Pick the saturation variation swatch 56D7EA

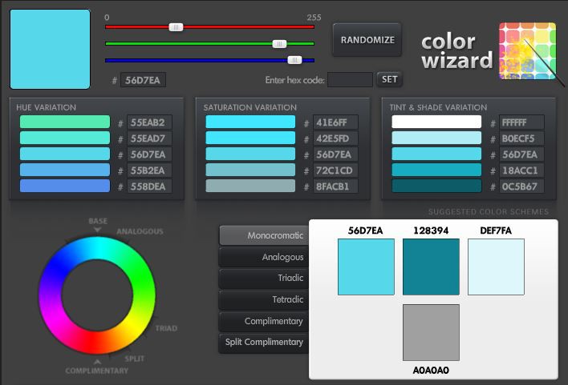[x=250, y=154]
